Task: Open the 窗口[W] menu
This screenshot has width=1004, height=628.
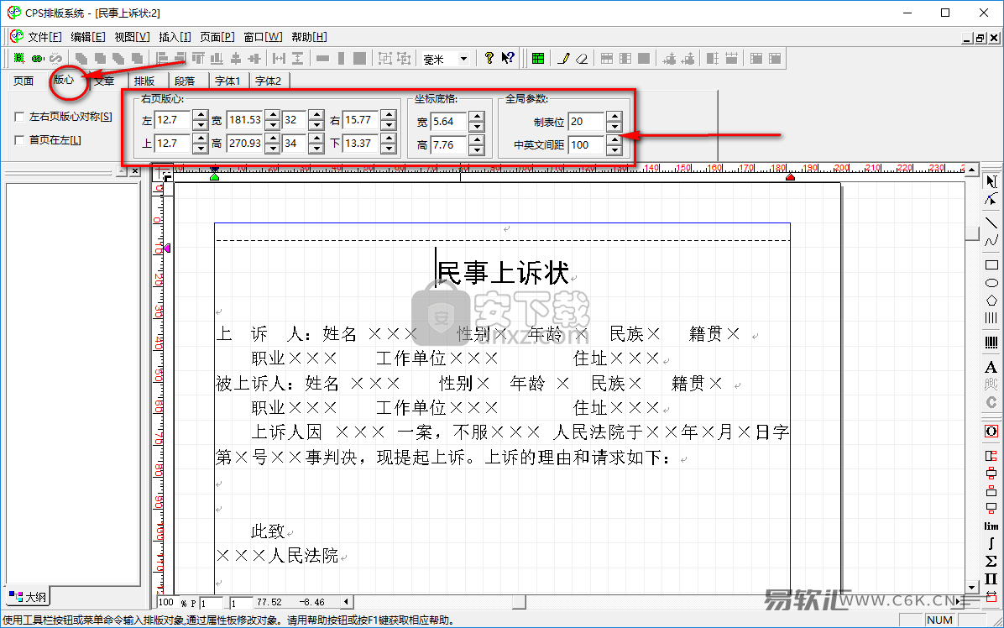Action: click(263, 37)
